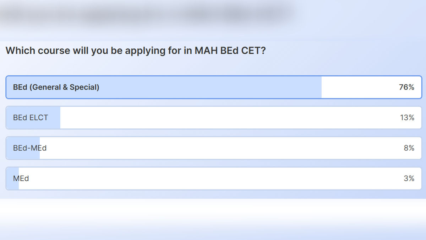Click the 'BEd-MEd' option label
Screen dimensions: 426x240
tap(31, 148)
